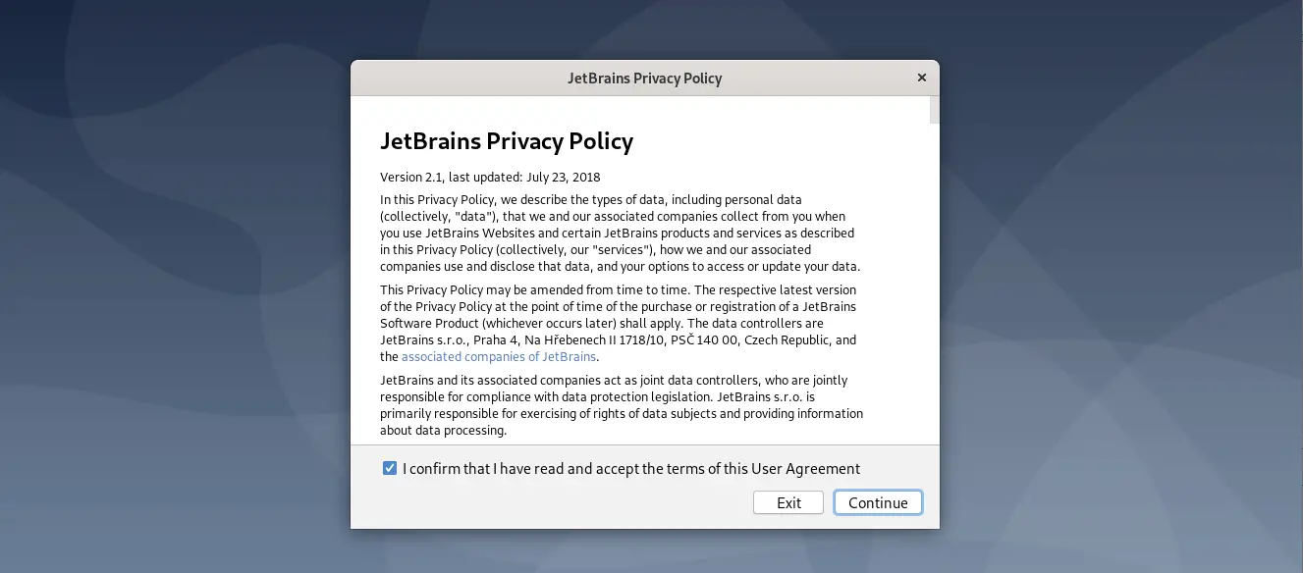Click the text 'I confirm that I have read and accept'
Image resolution: width=1303 pixels, height=573 pixels.
click(x=520, y=468)
